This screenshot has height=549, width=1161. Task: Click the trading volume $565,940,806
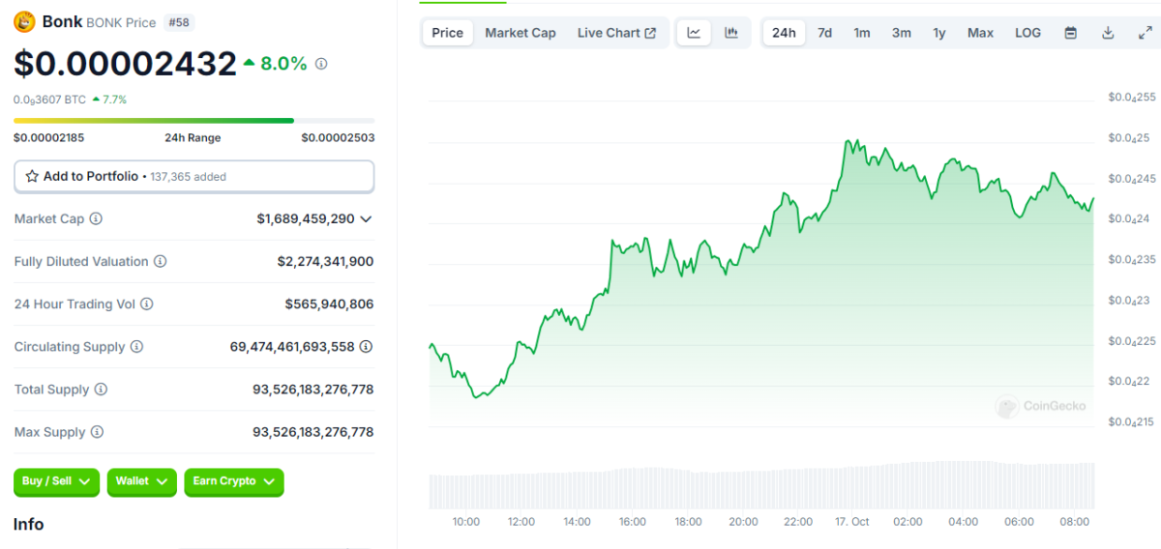click(329, 304)
